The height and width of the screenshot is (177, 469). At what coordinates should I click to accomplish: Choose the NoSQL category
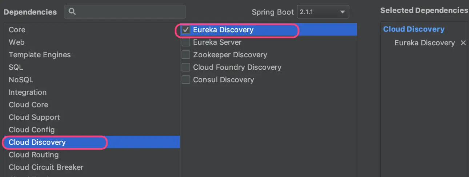(21, 80)
